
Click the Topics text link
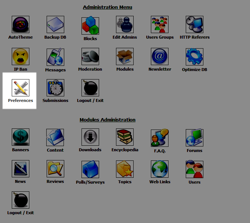[x=125, y=182]
